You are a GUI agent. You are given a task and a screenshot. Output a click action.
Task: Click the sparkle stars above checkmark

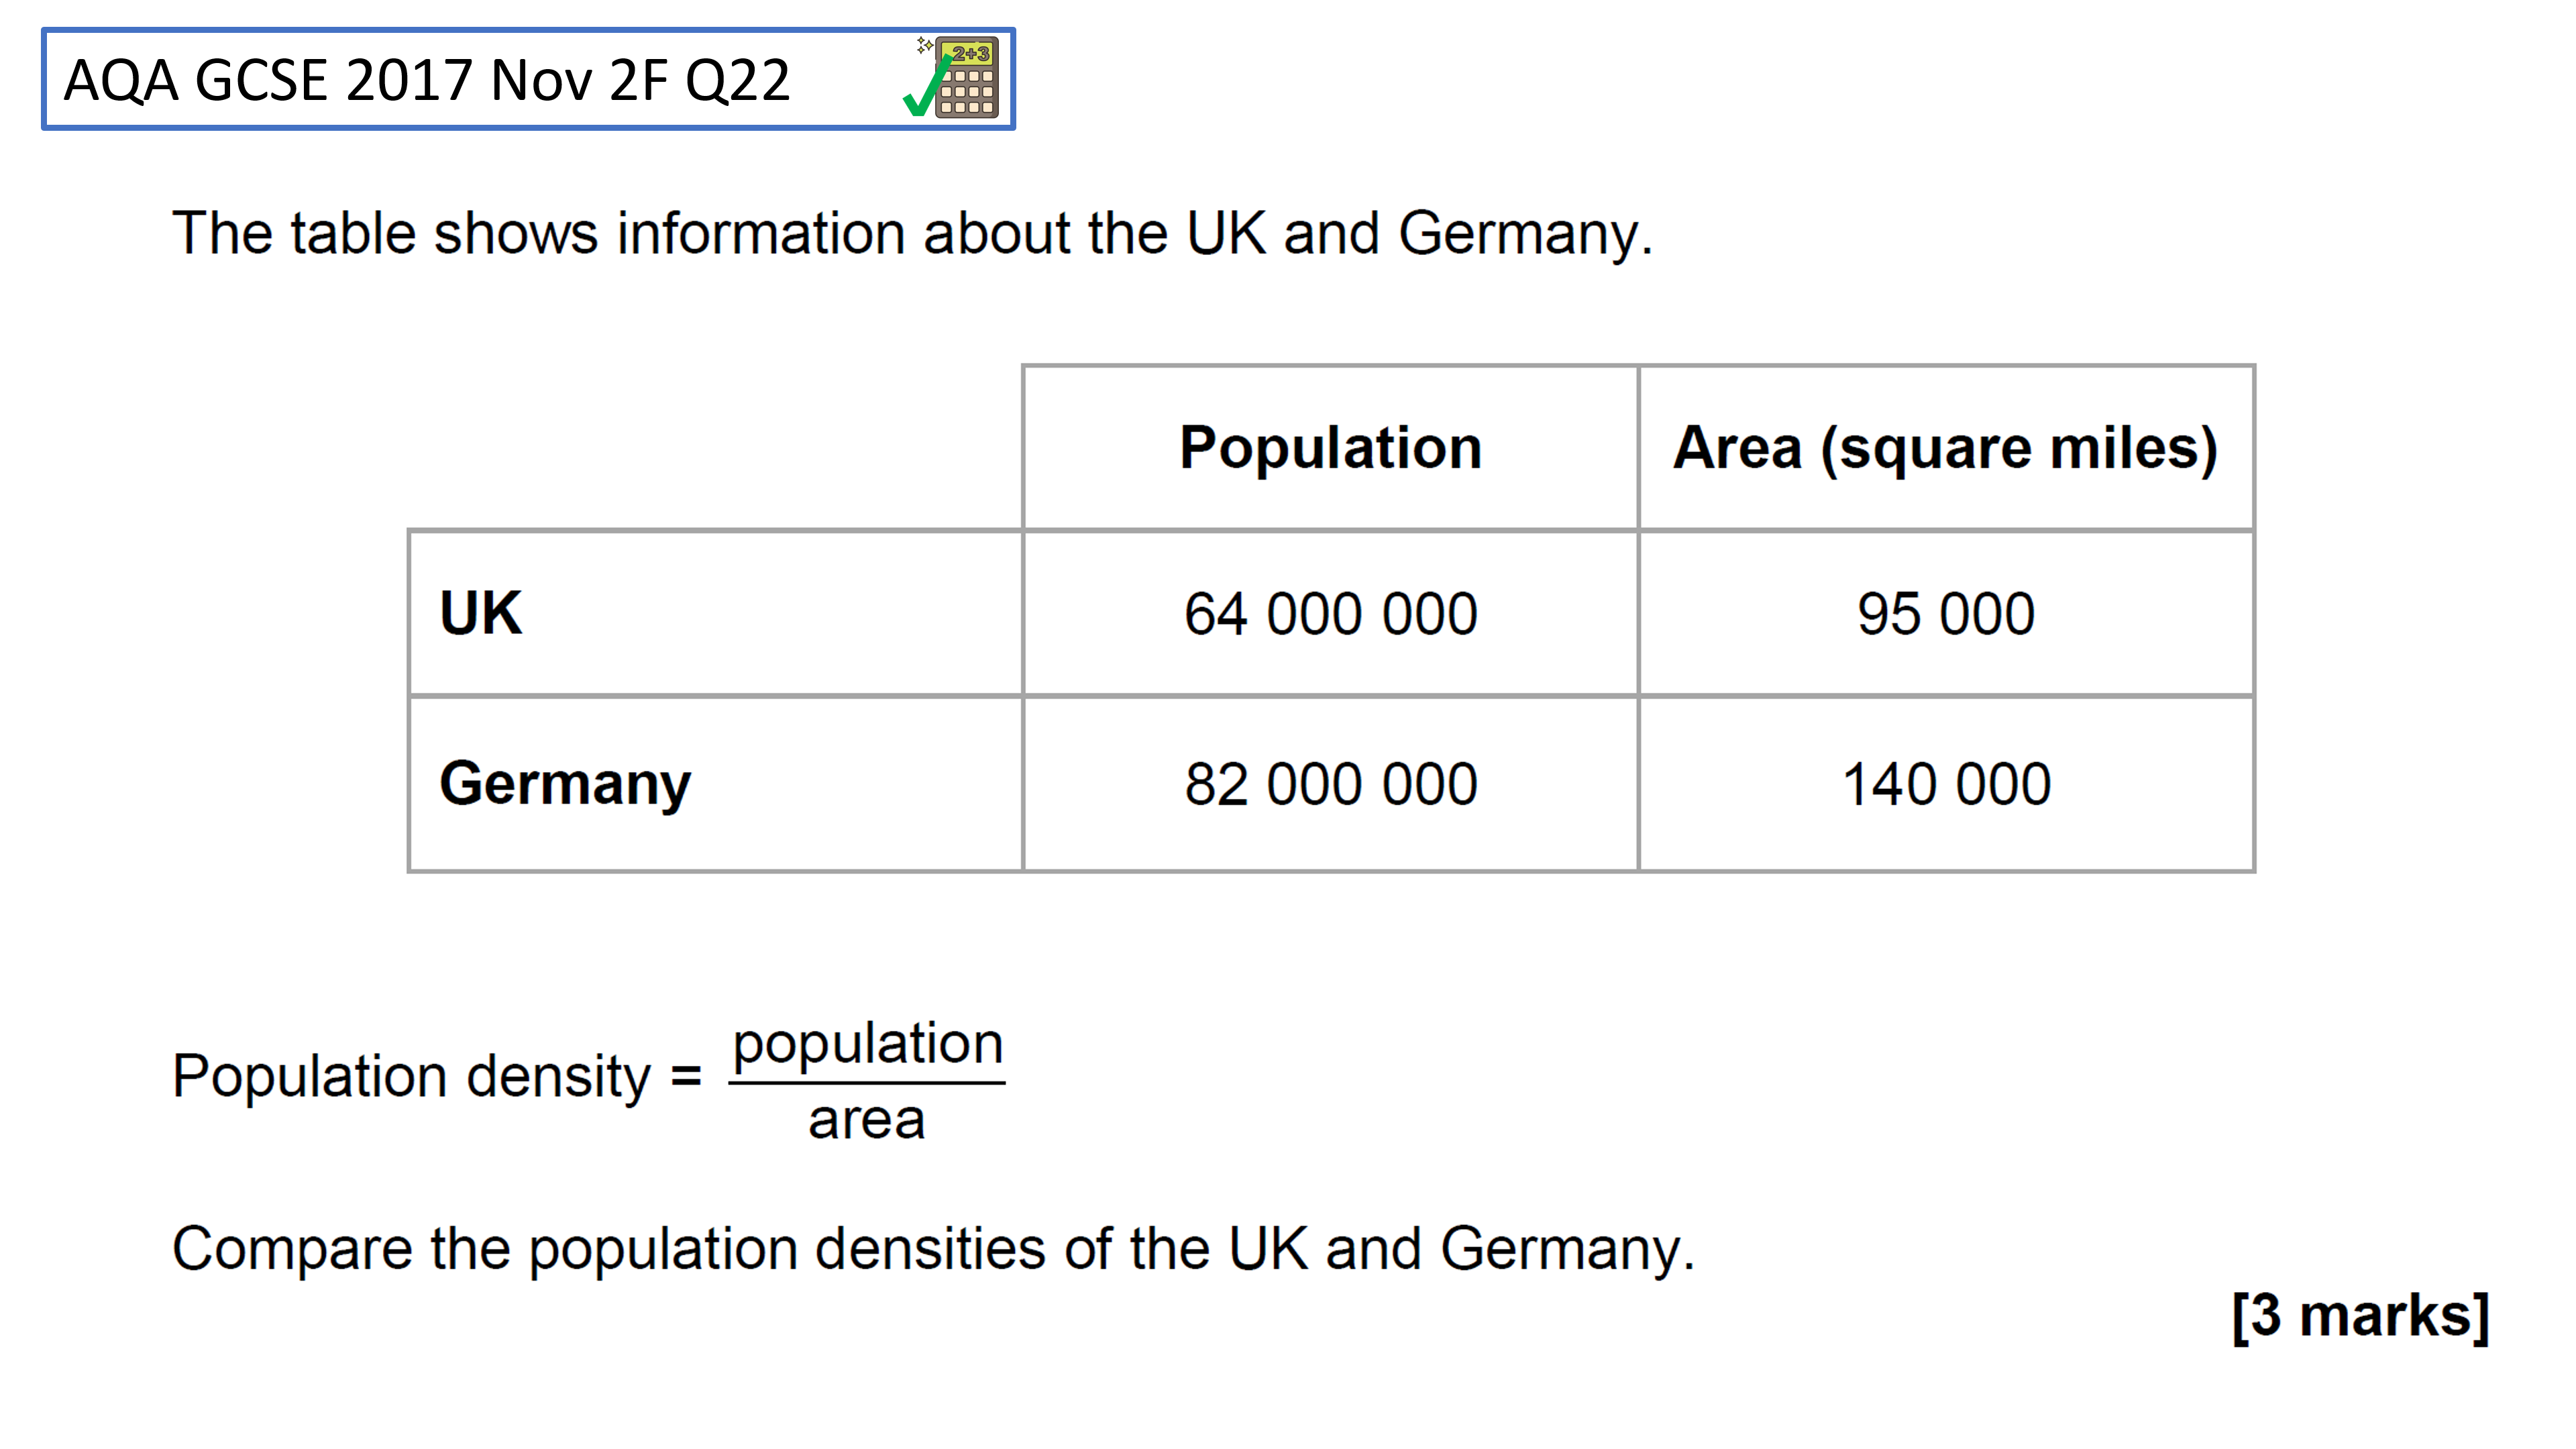click(924, 45)
